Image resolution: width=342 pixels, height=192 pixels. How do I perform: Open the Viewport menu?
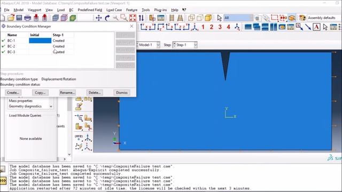[34, 10]
